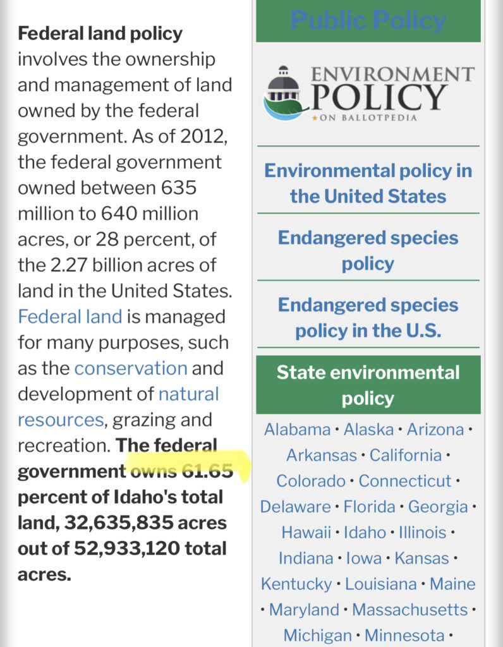
Task: Open the Massachusetts state link
Action: [x=409, y=610]
